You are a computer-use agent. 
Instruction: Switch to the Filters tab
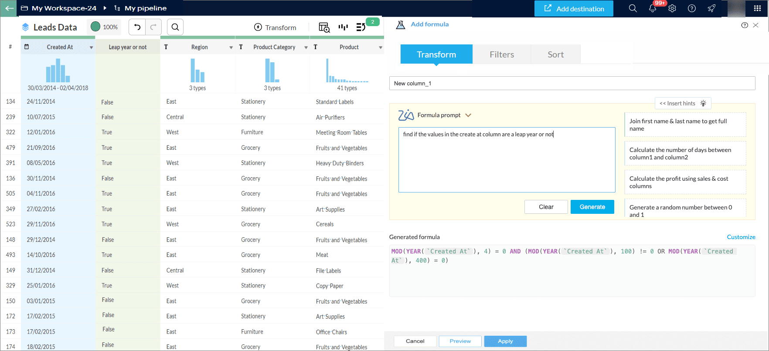tap(502, 54)
